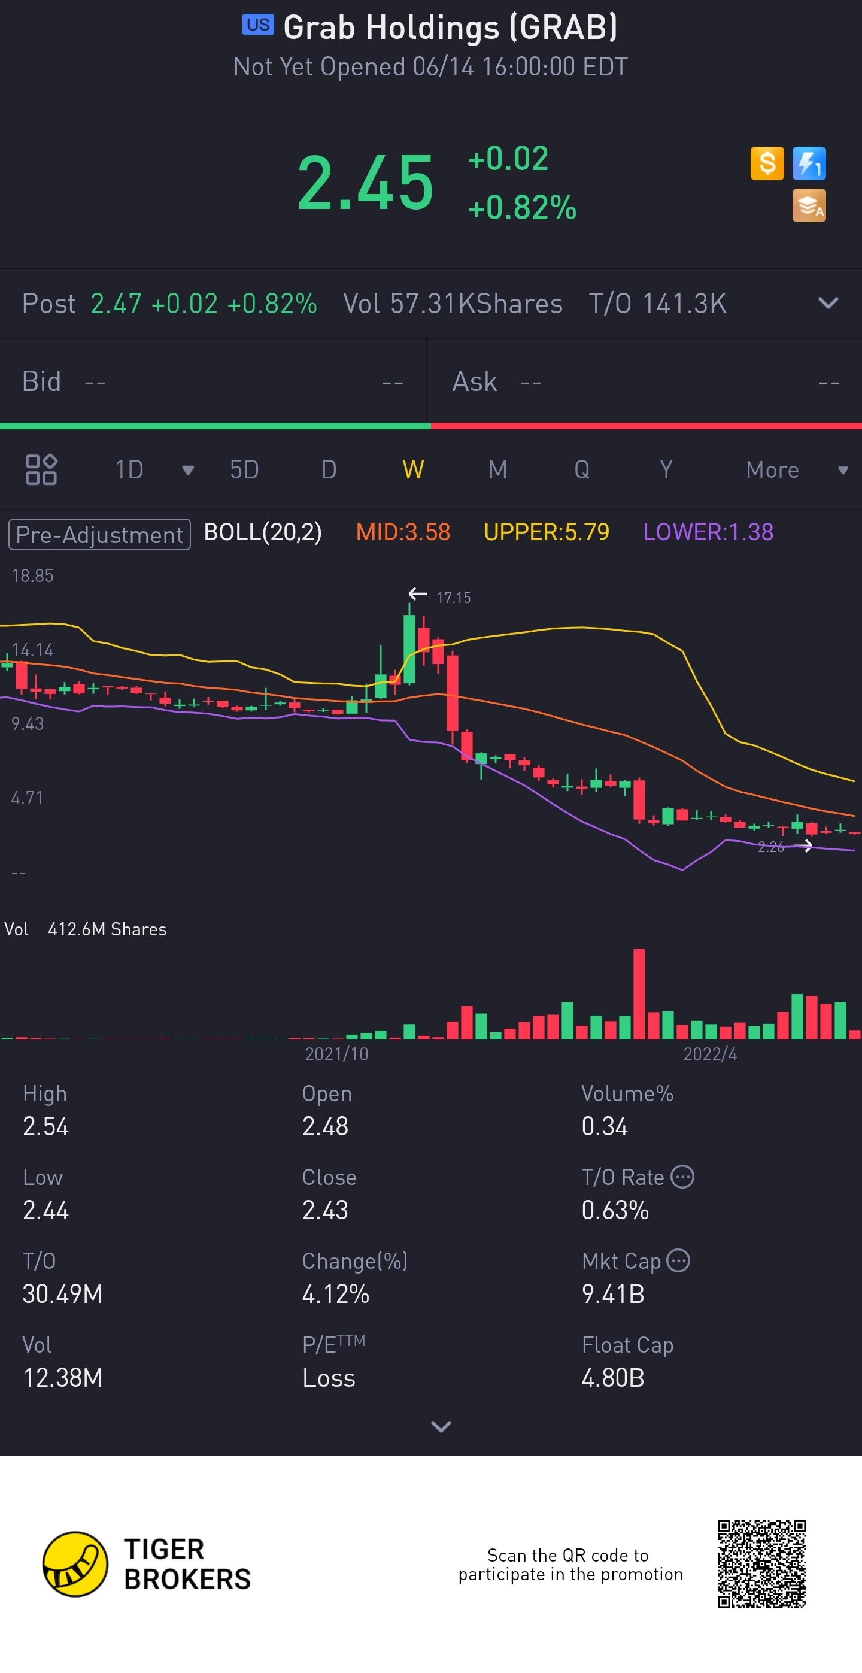The image size is (862, 1673).
Task: Open the 1D timeframe dropdown arrow
Action: coord(188,470)
